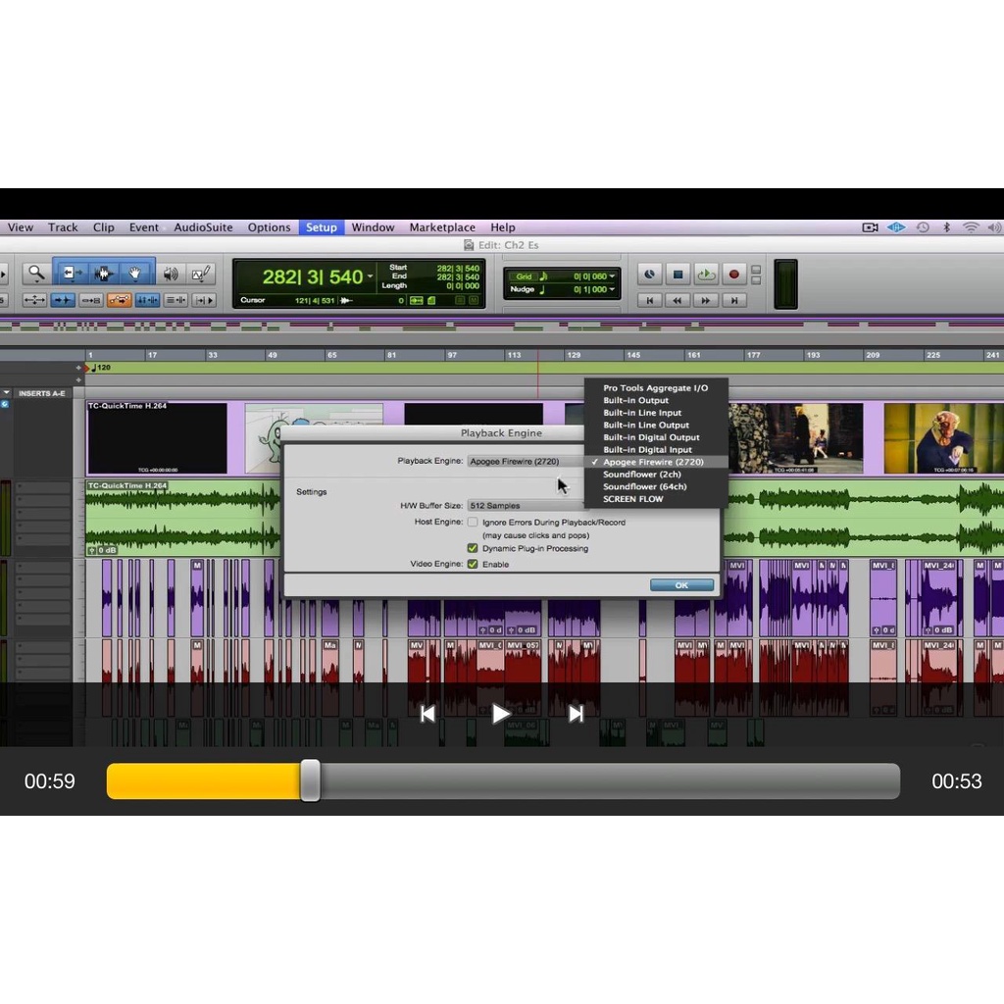Click the red Record button
The width and height of the screenshot is (1004, 1004).
click(x=733, y=275)
